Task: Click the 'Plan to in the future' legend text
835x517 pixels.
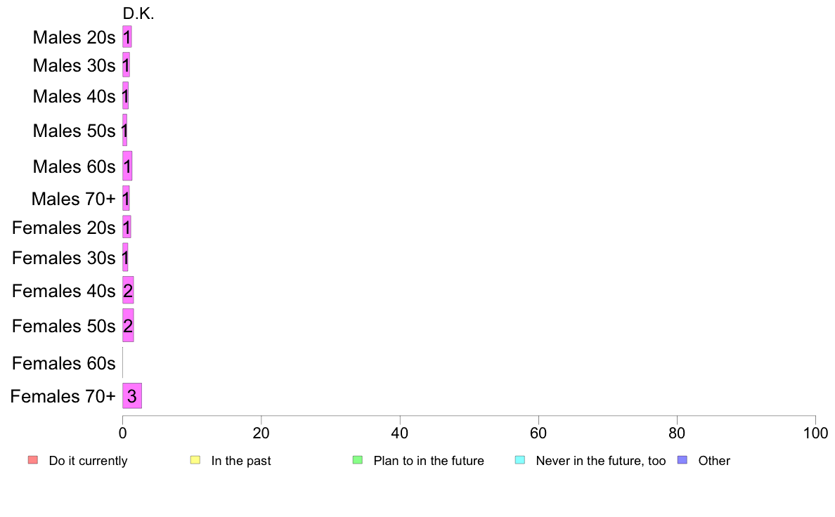Action: pyautogui.click(x=429, y=461)
